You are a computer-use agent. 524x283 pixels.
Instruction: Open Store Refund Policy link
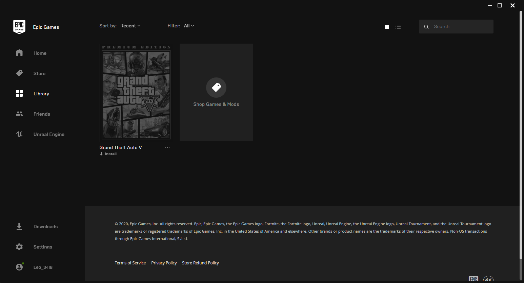click(x=200, y=263)
